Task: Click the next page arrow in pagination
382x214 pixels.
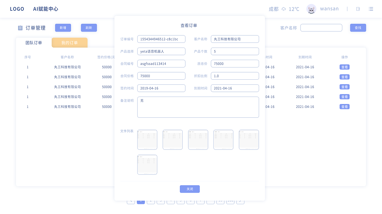Action: [240, 200]
